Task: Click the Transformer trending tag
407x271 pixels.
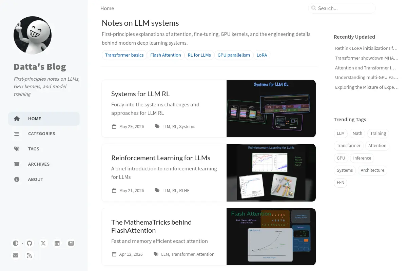Action: 348,146
